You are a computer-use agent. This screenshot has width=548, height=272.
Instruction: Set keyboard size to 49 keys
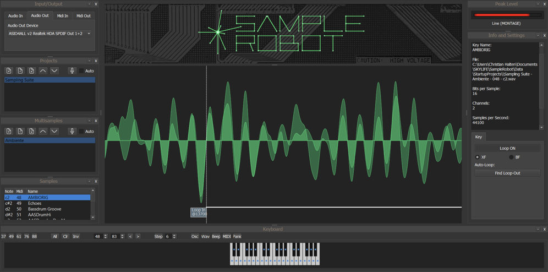click(x=11, y=236)
